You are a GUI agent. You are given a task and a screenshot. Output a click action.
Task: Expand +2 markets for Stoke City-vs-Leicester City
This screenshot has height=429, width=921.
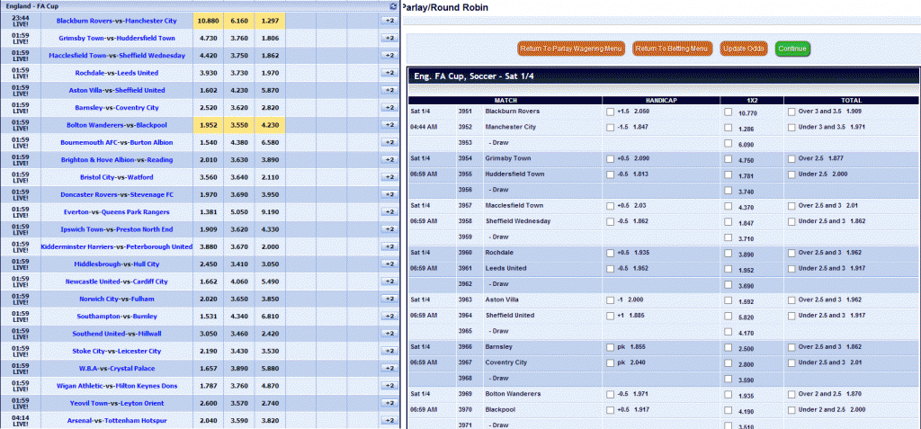pos(389,352)
